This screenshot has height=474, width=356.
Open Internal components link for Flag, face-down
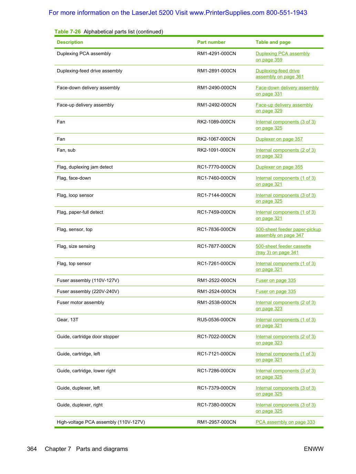pyautogui.click(x=286, y=181)
